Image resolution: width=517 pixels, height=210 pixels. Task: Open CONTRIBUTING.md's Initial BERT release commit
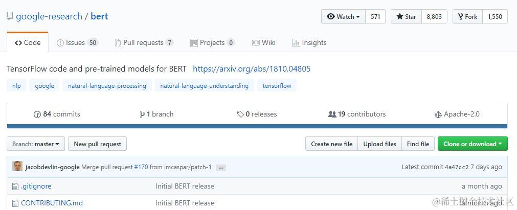[185, 203]
